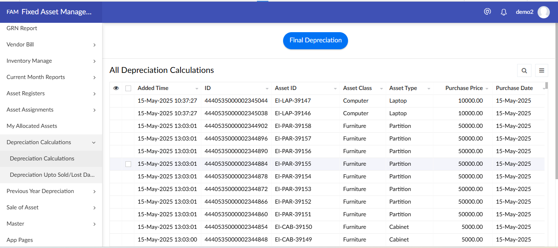
Task: Click the search icon for depreciation list
Action: tap(524, 70)
